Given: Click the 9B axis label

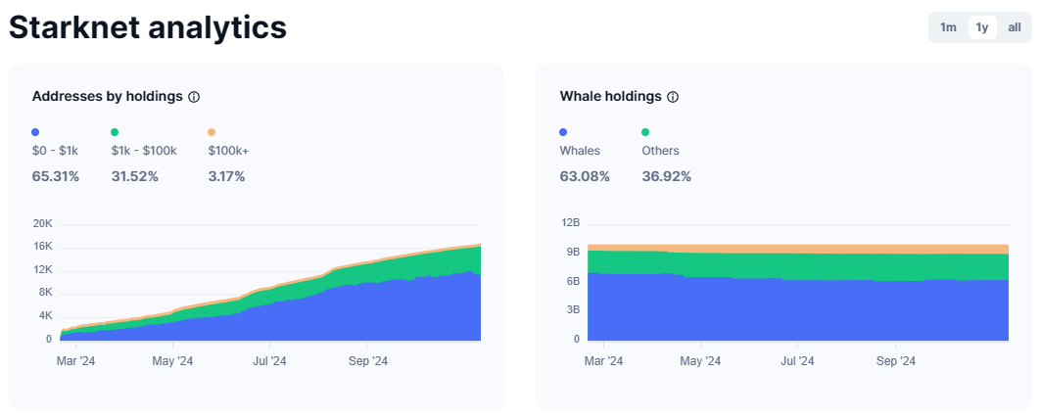Looking at the screenshot, I should click(x=573, y=253).
